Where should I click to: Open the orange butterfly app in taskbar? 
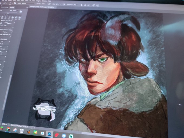click(28, 132)
